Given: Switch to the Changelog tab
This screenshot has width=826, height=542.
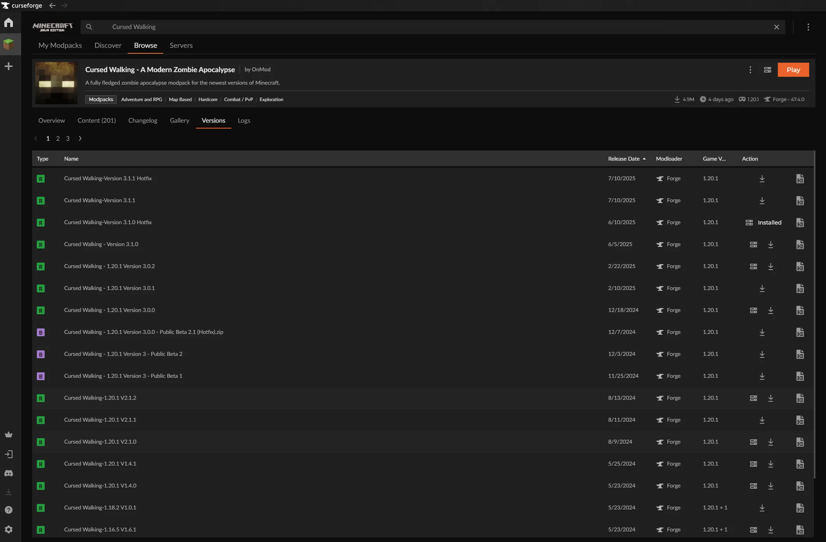Looking at the screenshot, I should pyautogui.click(x=143, y=121).
